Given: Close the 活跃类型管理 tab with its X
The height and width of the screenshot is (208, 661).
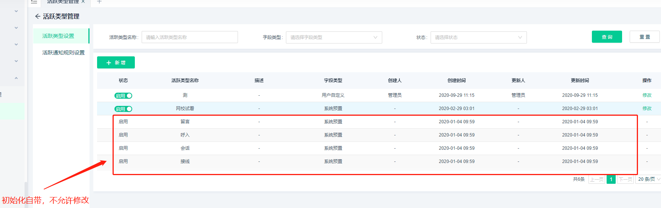Looking at the screenshot, I should pyautogui.click(x=83, y=2).
